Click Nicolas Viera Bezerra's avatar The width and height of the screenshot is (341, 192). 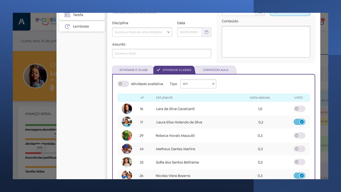tap(127, 175)
